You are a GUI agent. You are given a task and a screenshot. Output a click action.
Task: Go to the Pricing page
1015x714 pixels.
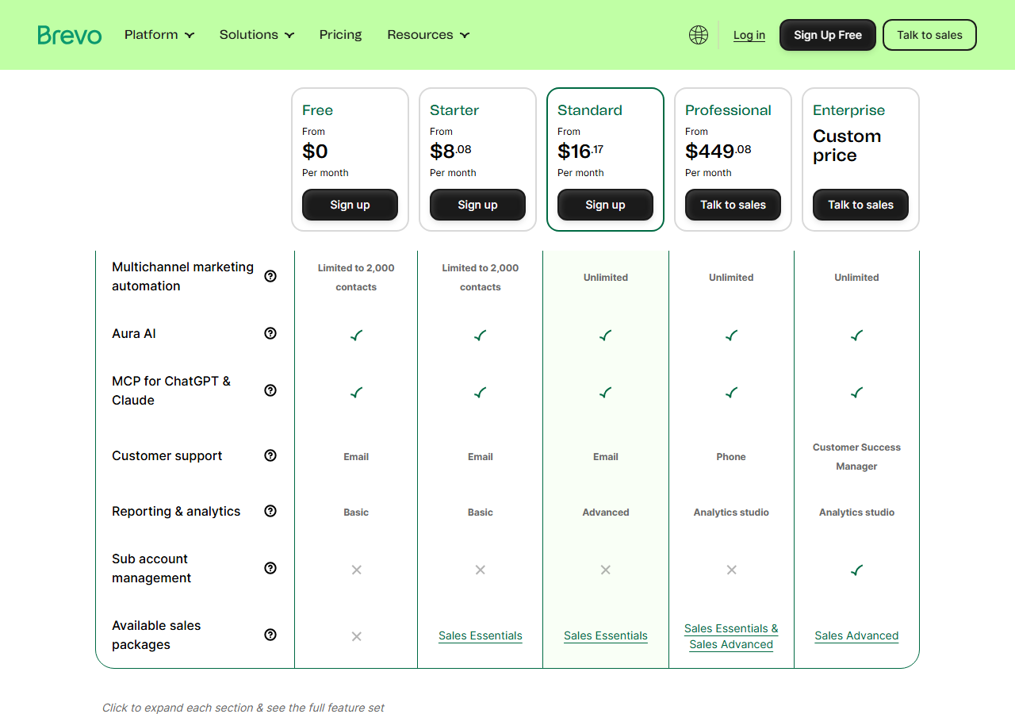pyautogui.click(x=341, y=35)
